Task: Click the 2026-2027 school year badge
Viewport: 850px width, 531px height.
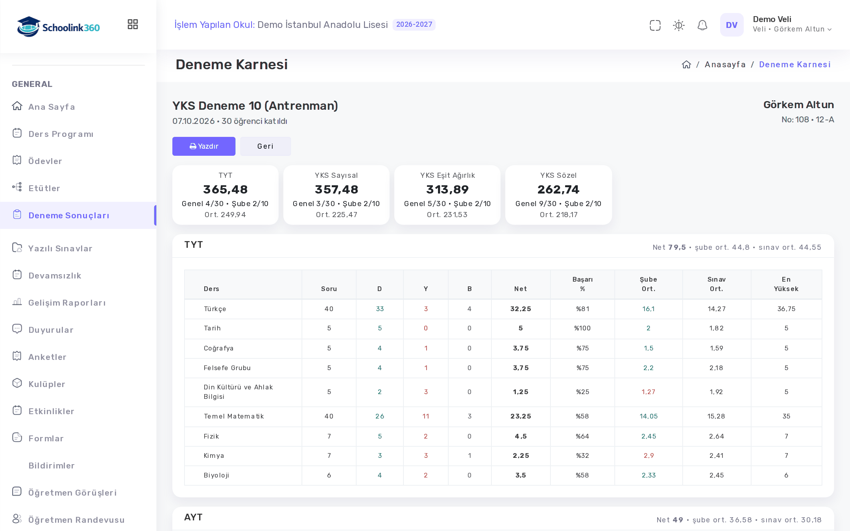Action: 414,24
